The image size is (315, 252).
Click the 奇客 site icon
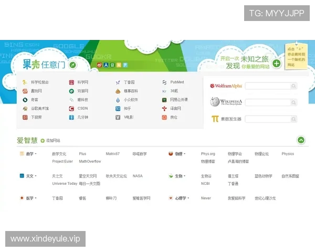pos(25,100)
